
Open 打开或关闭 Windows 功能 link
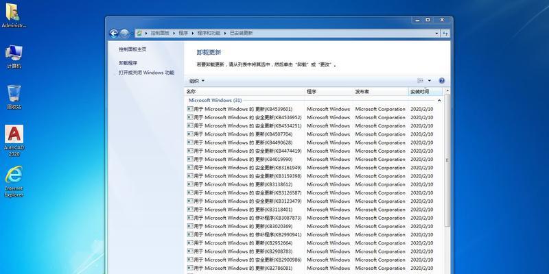(x=146, y=73)
